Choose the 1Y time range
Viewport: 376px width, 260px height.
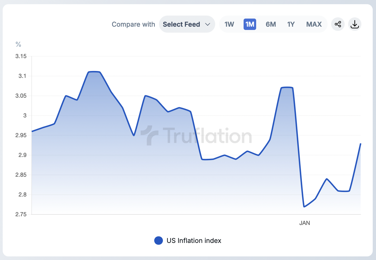point(291,24)
